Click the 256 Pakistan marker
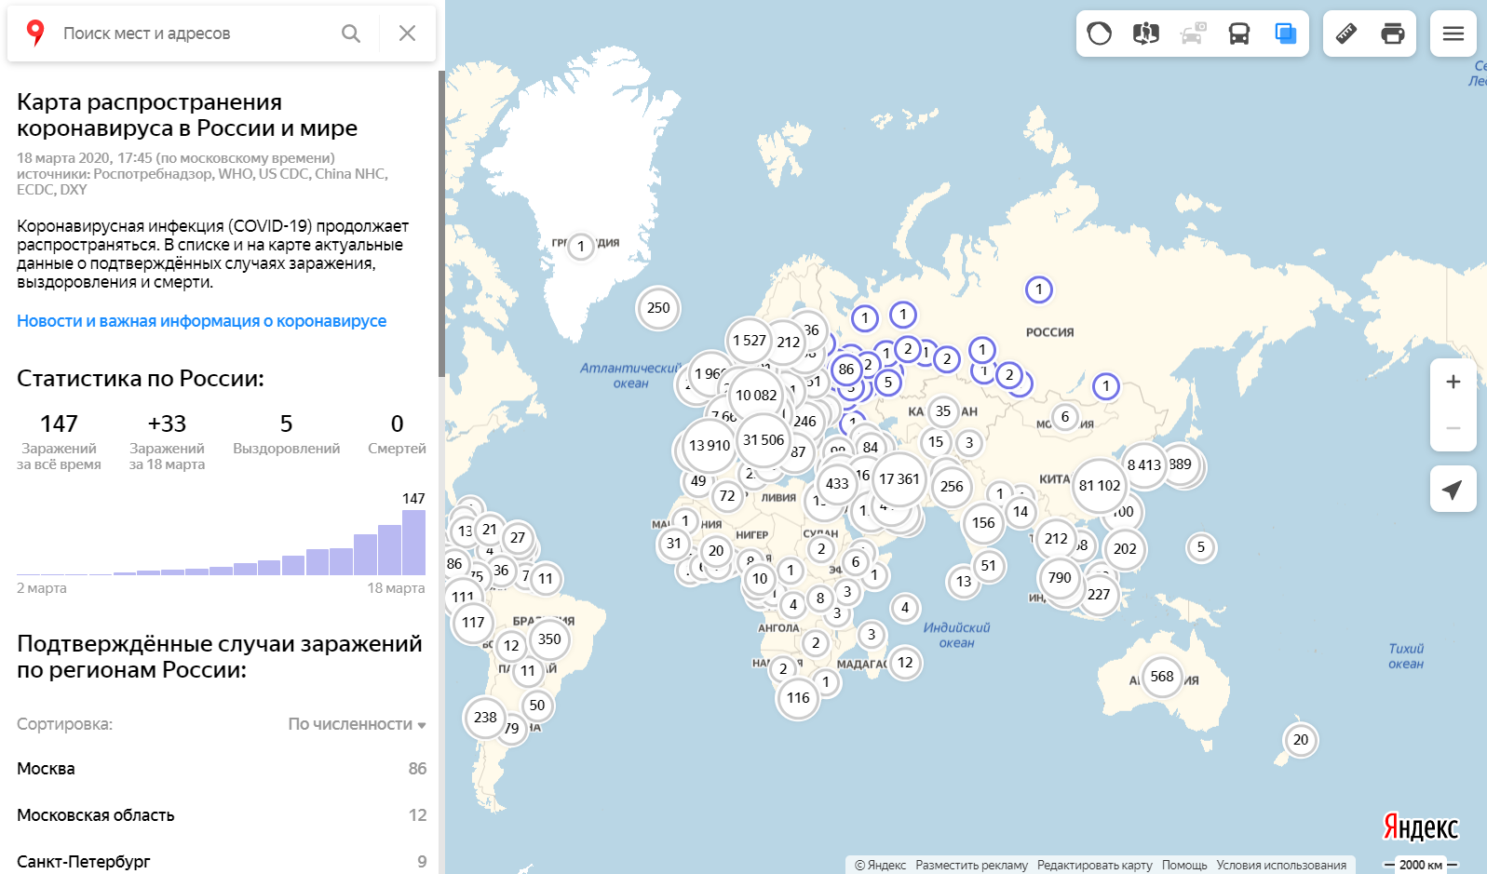Viewport: 1487px width, 874px height. 952,486
